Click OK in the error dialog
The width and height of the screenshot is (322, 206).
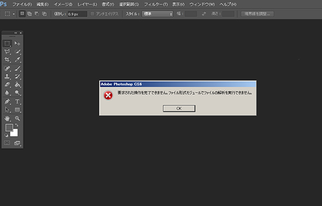[x=179, y=109]
